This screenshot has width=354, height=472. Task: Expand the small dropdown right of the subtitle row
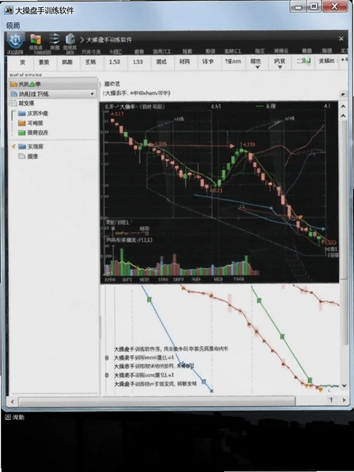click(x=342, y=94)
